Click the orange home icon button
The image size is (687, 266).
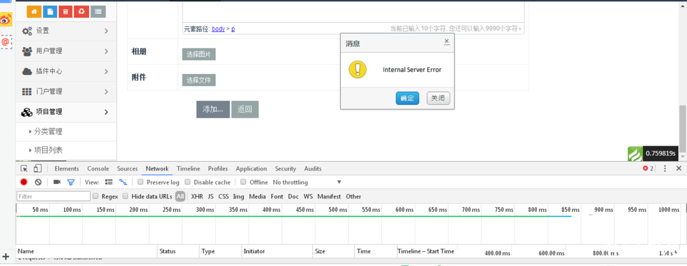click(x=34, y=11)
